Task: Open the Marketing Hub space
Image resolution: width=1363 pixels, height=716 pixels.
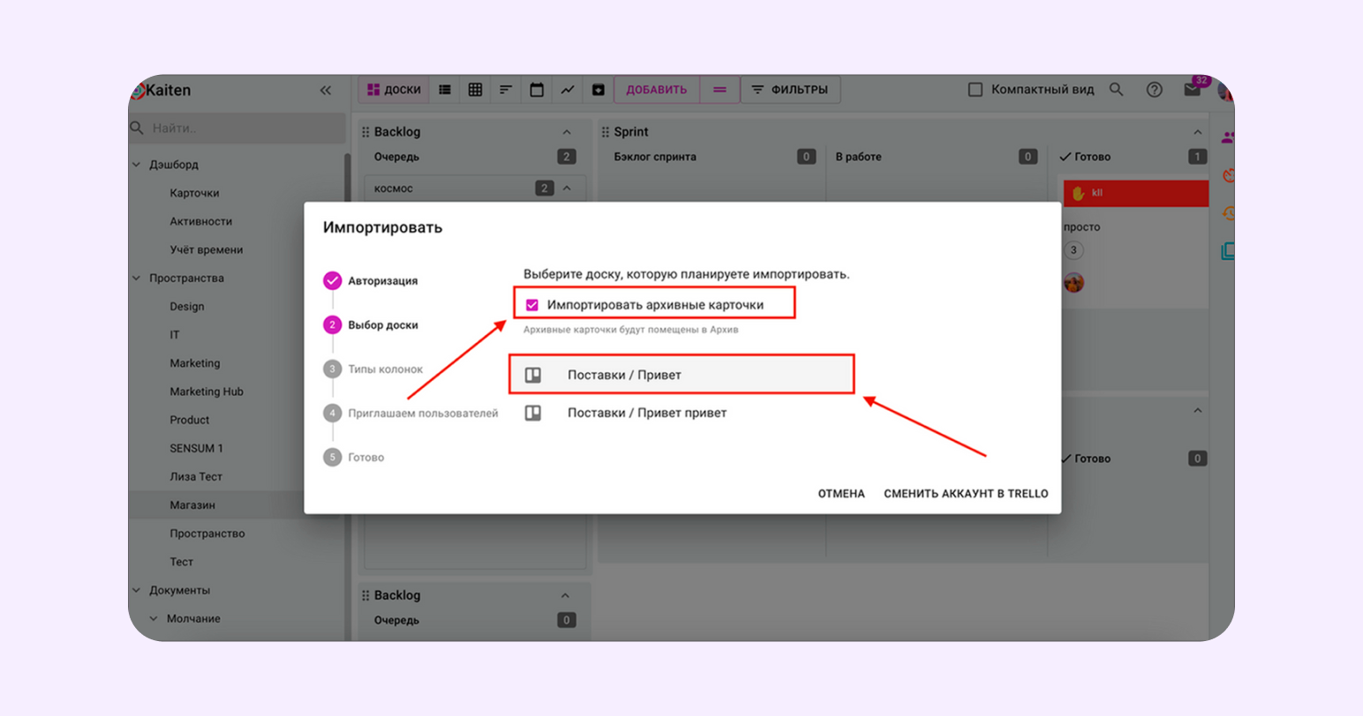Action: tap(206, 392)
